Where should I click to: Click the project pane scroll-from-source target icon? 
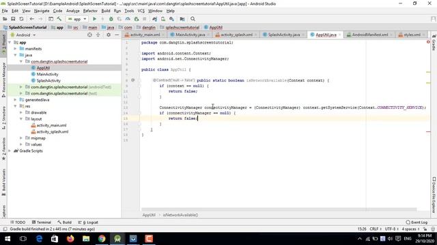(x=89, y=35)
